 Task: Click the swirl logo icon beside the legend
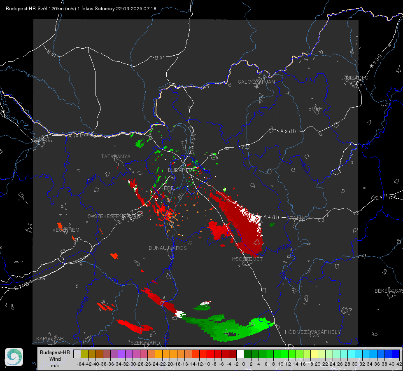pyautogui.click(x=14, y=357)
